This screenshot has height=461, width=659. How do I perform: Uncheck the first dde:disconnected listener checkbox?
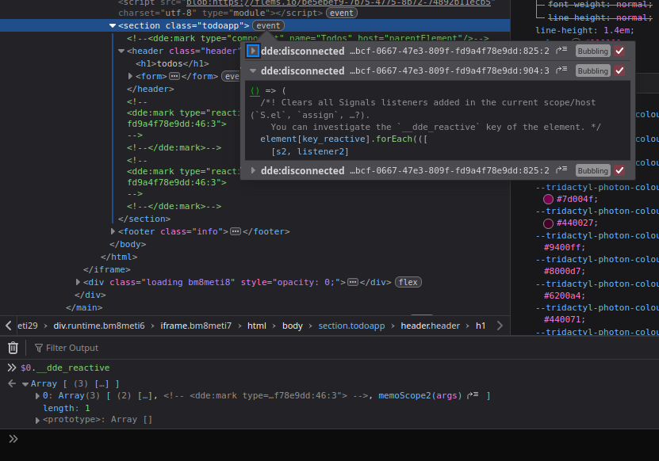(x=619, y=51)
